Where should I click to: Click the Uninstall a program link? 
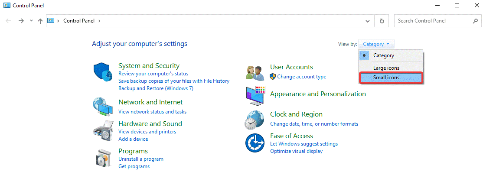pos(140,159)
